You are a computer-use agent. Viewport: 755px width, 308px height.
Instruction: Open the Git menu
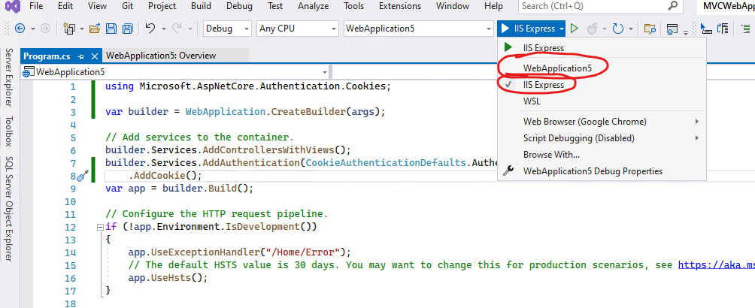pyautogui.click(x=128, y=6)
